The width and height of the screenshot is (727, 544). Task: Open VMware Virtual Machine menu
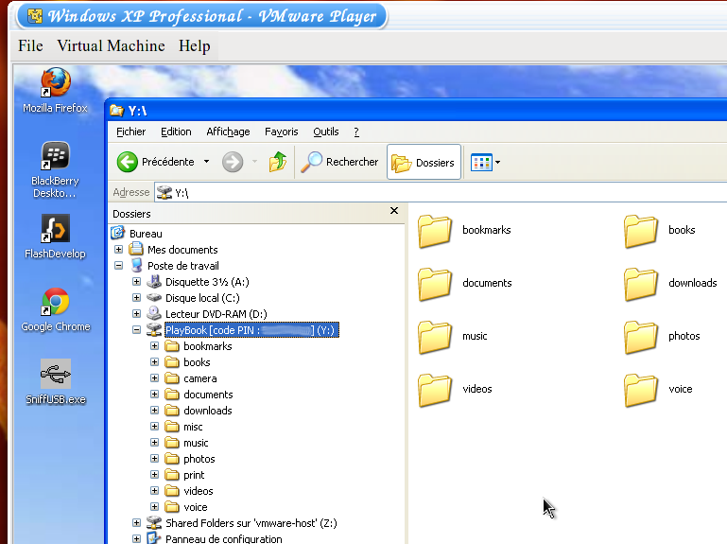pos(111,46)
